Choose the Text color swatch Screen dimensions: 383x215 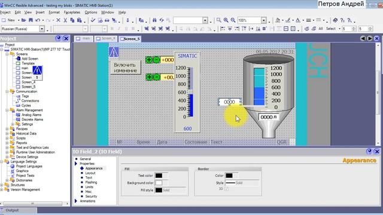[x=159, y=175]
